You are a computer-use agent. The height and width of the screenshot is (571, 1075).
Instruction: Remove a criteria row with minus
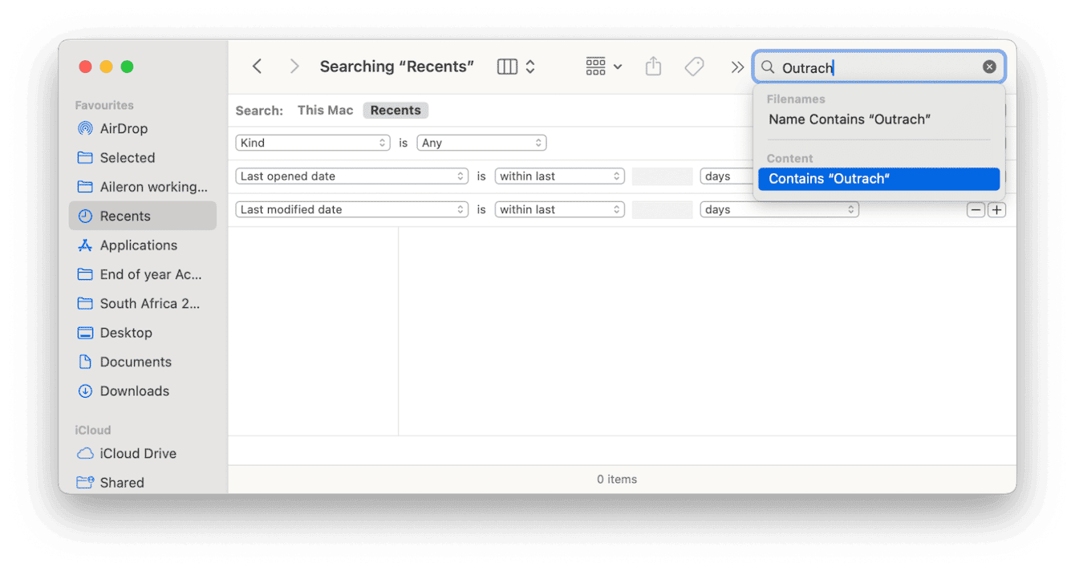pos(976,209)
